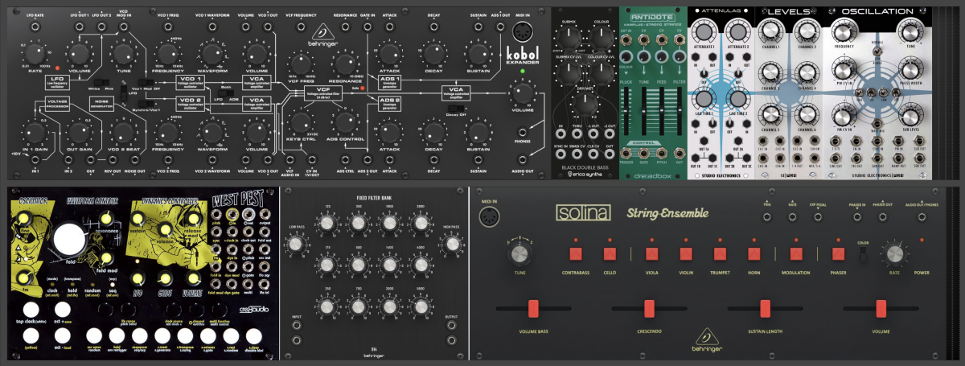Click the Kobol AUDIO OUT jack

pyautogui.click(x=523, y=159)
